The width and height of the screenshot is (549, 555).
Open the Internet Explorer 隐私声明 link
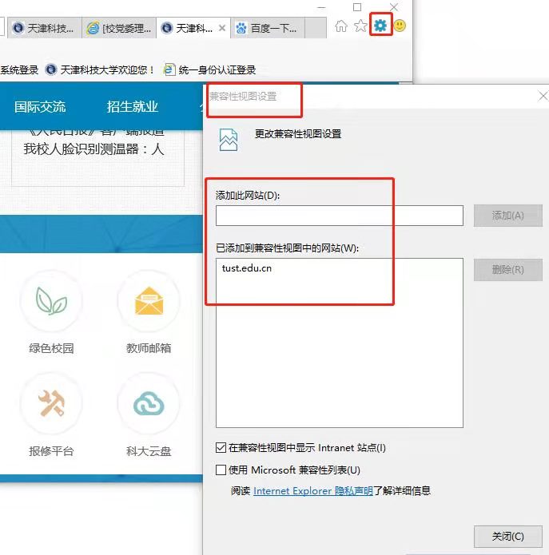point(312,491)
